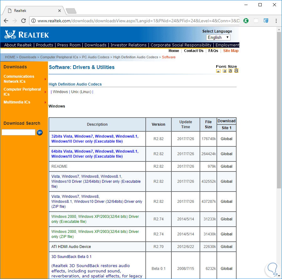
Task: Jump to Unix (Linux) section link
Action: pos(81,92)
